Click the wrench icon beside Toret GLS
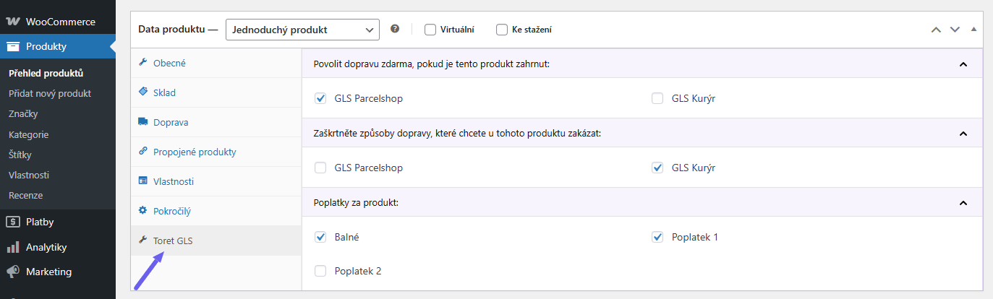The width and height of the screenshot is (993, 299). pyautogui.click(x=142, y=240)
